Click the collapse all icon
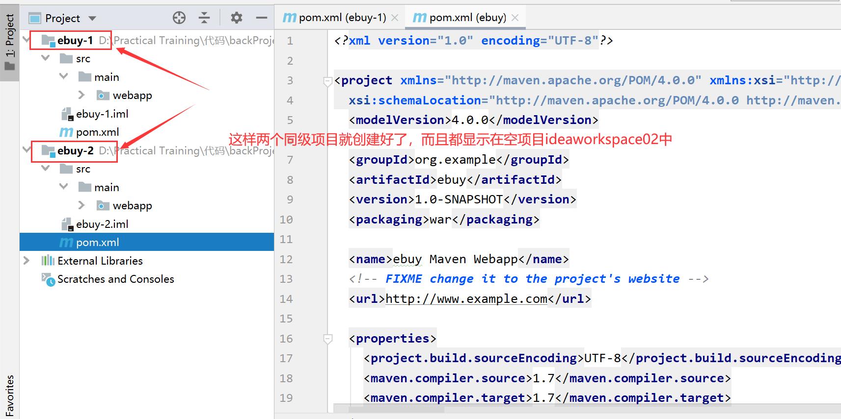 point(204,18)
